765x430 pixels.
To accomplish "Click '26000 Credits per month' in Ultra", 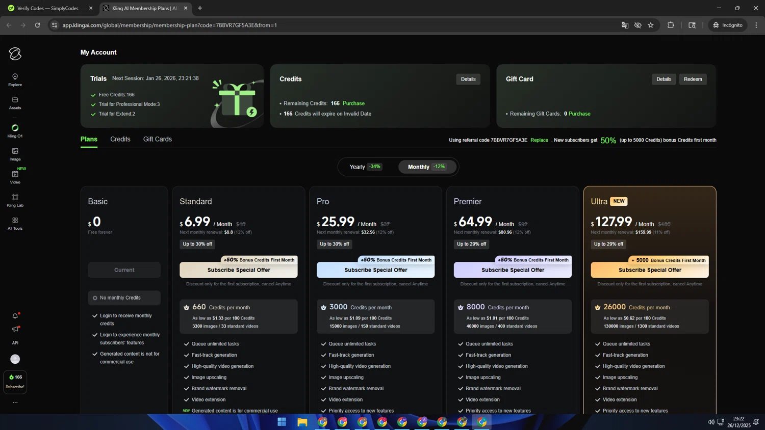I will 636,307.
